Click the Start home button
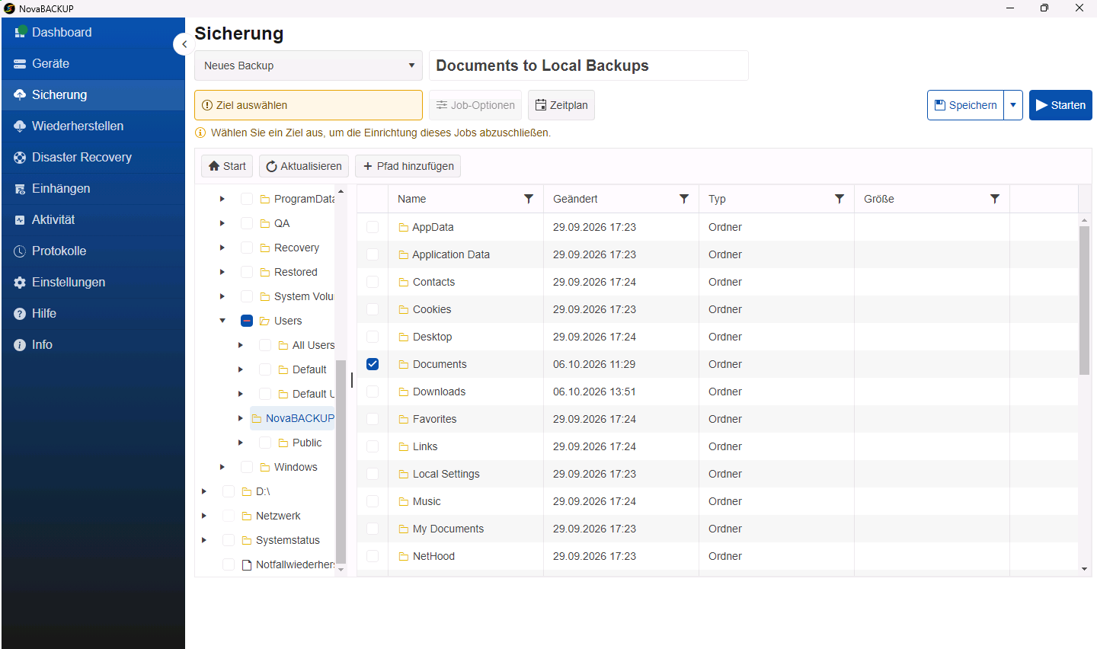The width and height of the screenshot is (1097, 649). pos(227,166)
